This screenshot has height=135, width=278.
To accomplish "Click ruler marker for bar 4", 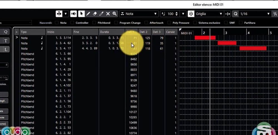I will pos(248,33).
